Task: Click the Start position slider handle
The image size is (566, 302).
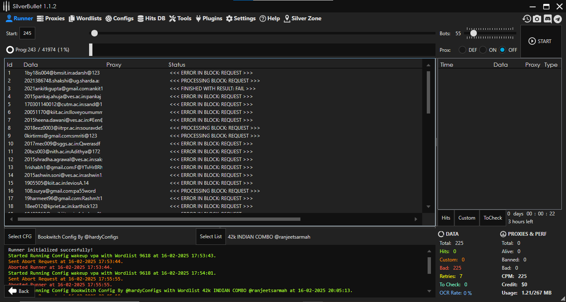Action: [x=94, y=33]
